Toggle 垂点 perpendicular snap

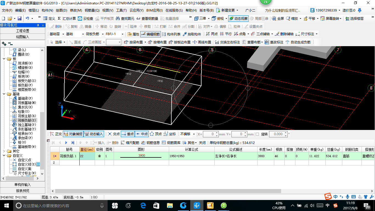[x=128, y=134]
